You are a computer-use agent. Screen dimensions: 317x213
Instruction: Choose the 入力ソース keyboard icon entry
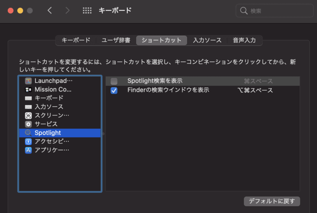(x=28, y=107)
